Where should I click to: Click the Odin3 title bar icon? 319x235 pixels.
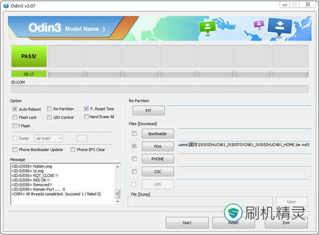coord(5,5)
